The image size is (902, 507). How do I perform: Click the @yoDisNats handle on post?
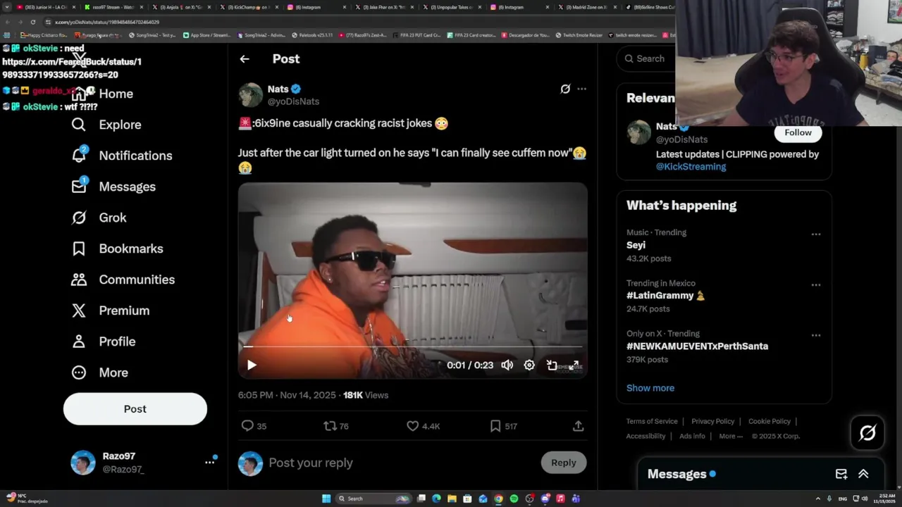(293, 101)
